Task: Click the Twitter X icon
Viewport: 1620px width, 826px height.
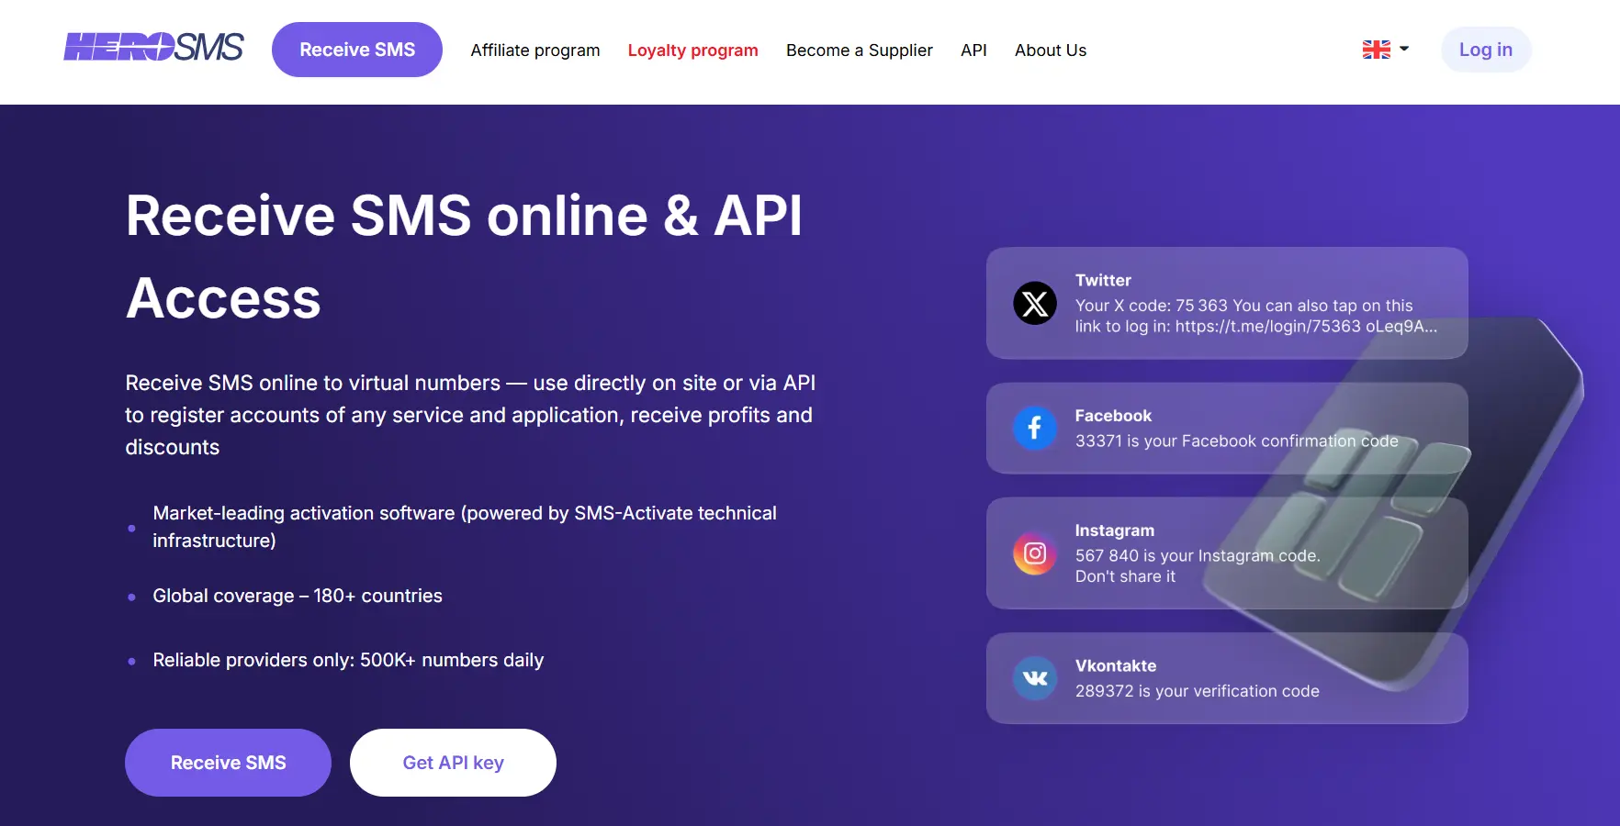Action: tap(1035, 303)
